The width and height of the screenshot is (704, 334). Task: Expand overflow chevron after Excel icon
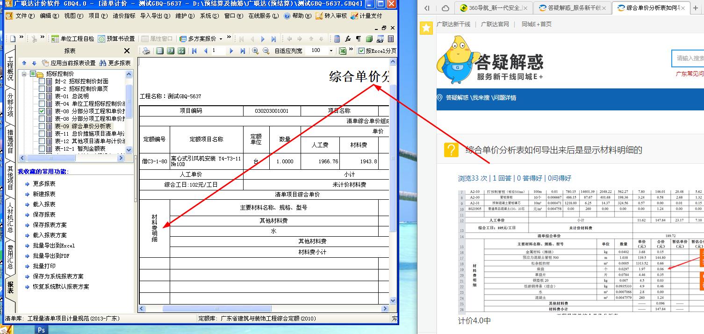351,49
